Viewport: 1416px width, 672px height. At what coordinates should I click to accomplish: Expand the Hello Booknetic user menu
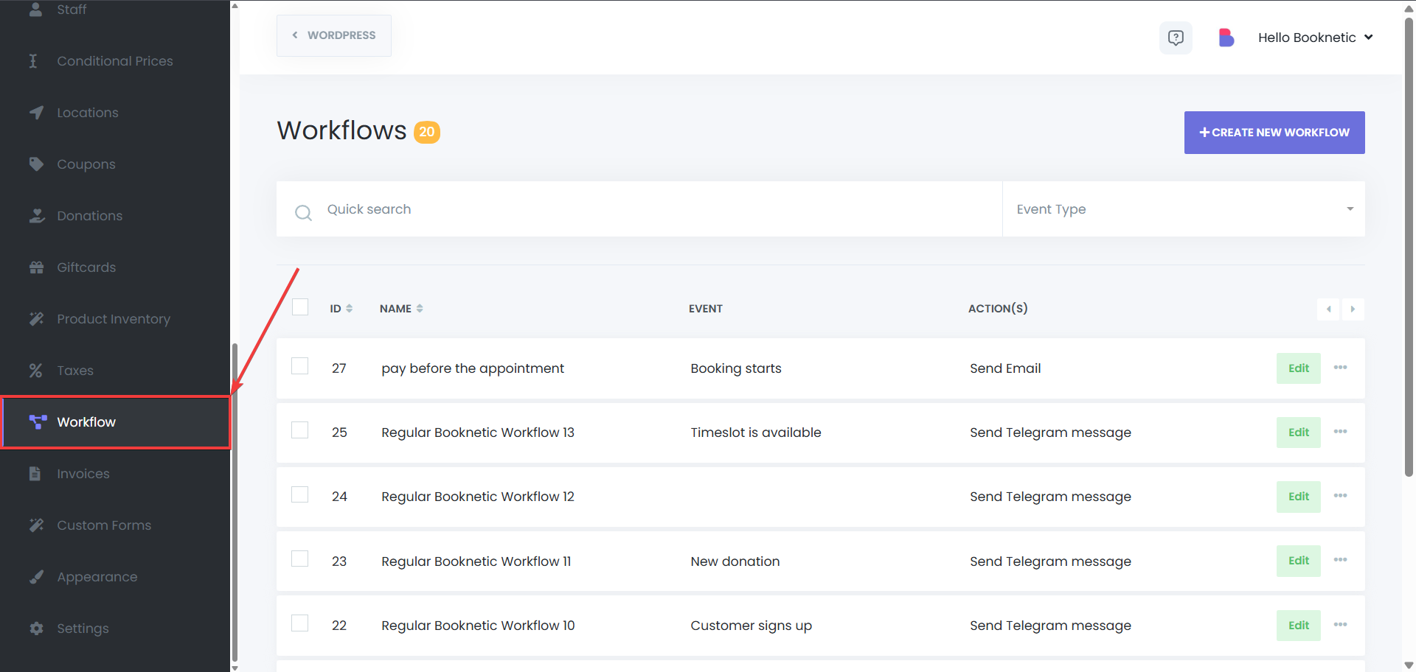pos(1315,38)
